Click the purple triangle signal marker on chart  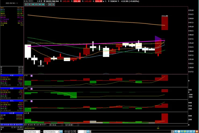tap(158, 38)
